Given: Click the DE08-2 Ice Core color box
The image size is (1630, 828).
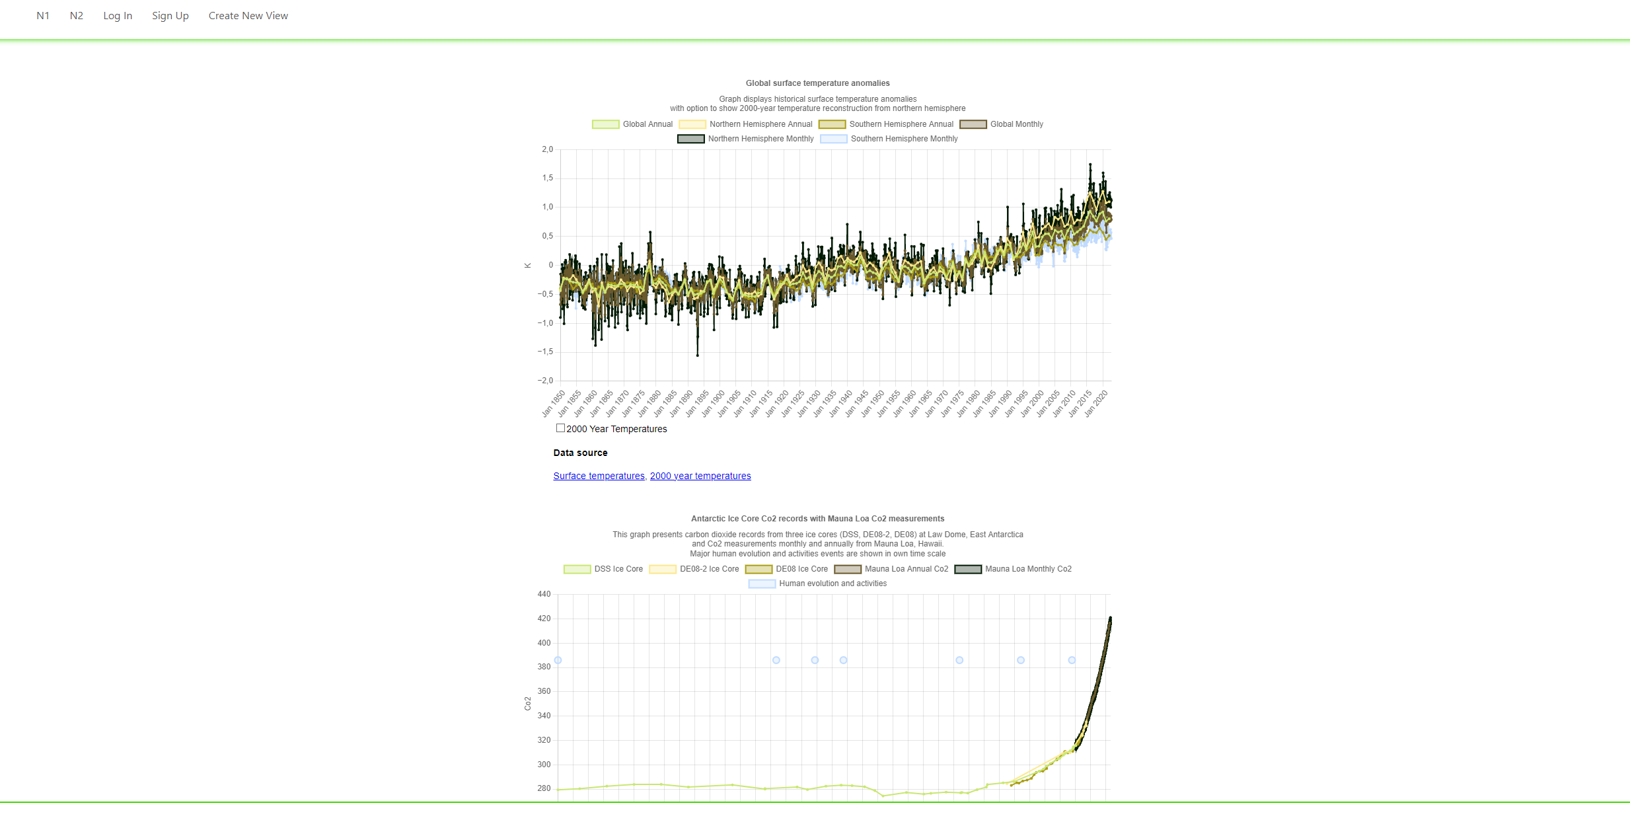Looking at the screenshot, I should [661, 568].
